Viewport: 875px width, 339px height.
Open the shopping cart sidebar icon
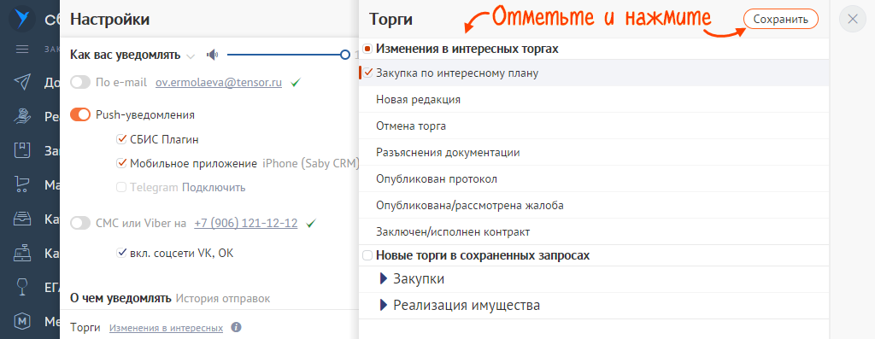pyautogui.click(x=22, y=184)
